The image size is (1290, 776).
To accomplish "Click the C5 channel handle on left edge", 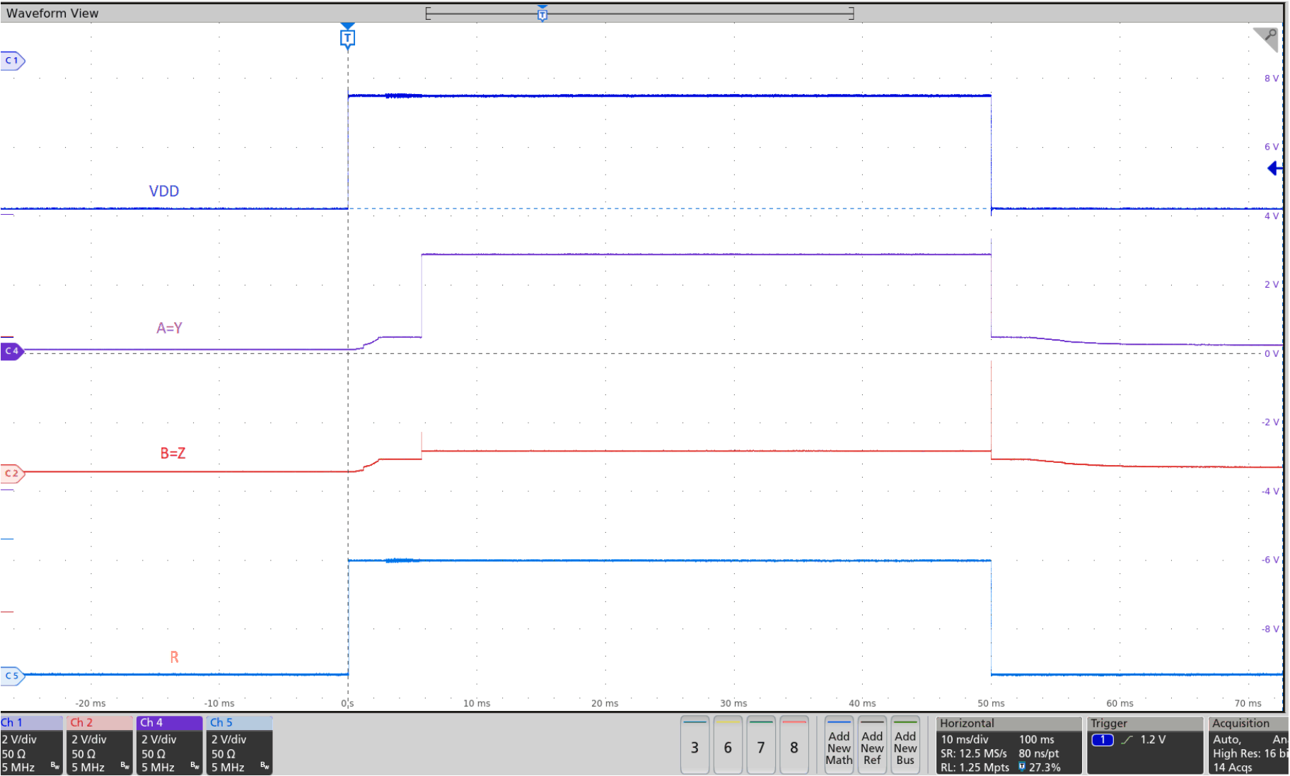I will click(x=11, y=675).
